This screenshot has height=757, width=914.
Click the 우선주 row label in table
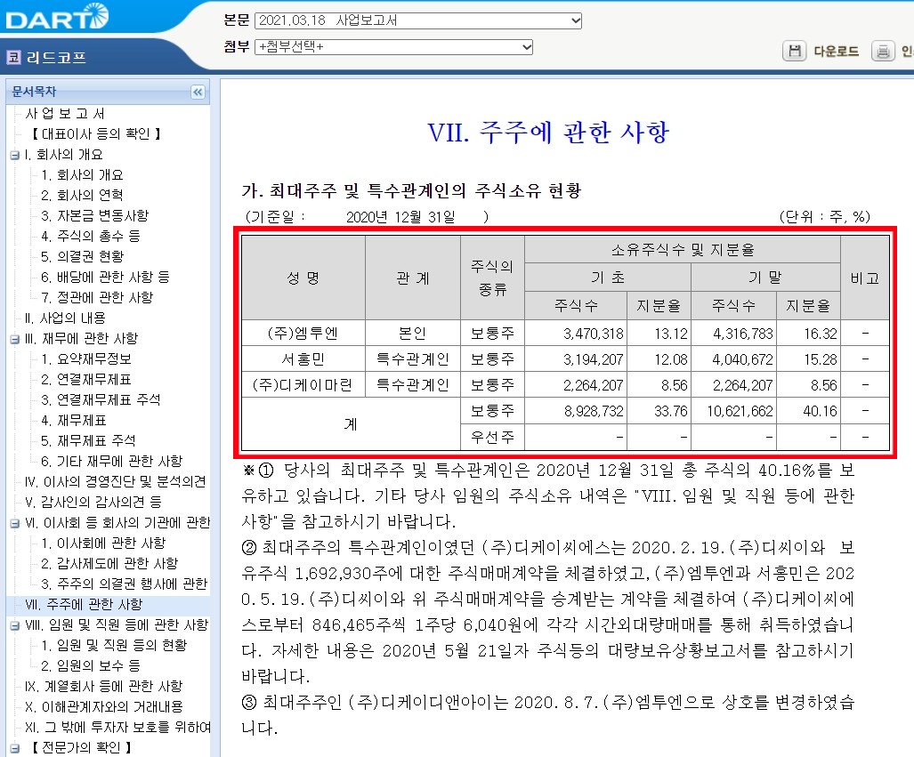(492, 437)
